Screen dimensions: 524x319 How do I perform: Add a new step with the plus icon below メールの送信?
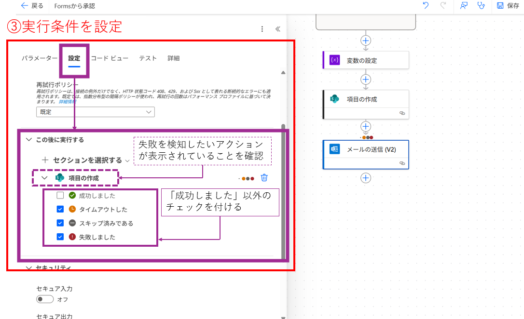(x=366, y=178)
